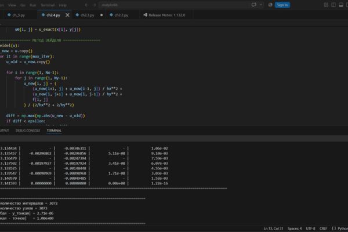Click the VS Code icon on the Release Notes tab

coord(145,15)
